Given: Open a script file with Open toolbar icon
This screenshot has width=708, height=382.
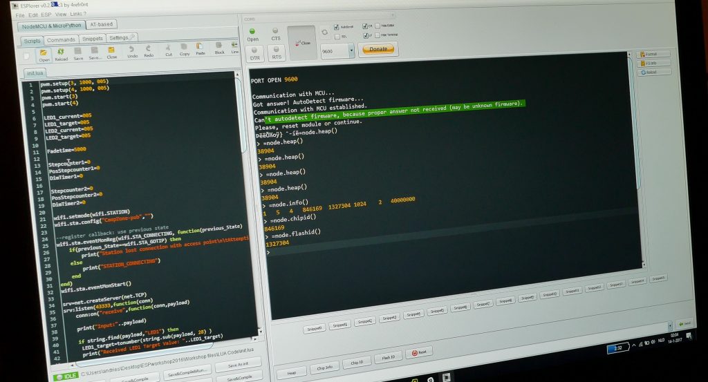Looking at the screenshot, I should click(x=44, y=55).
